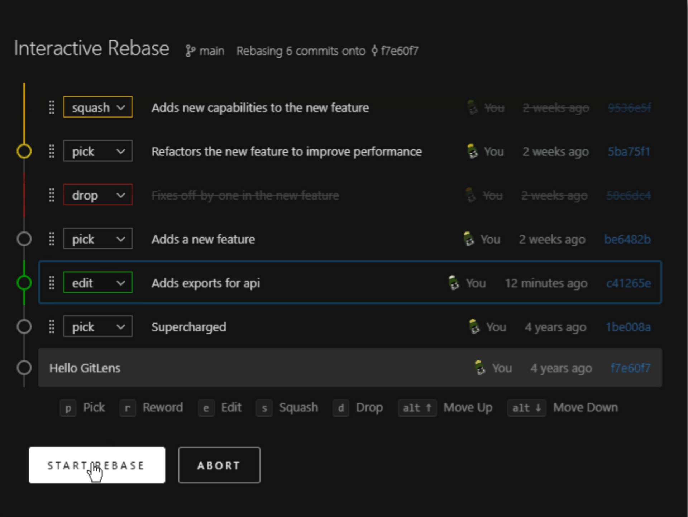
Task: Click the alt Move Up shortcut badge
Action: click(x=417, y=408)
